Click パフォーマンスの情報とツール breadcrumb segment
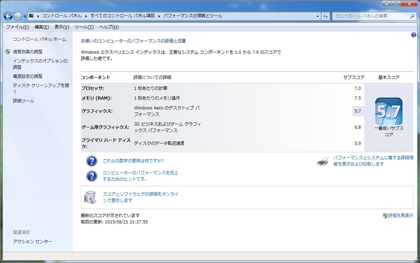Viewport: 420px width, 263px height. point(193,16)
